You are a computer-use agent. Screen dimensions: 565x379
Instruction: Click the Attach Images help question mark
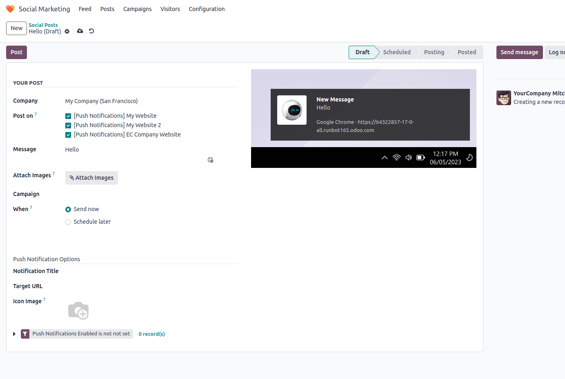point(53,174)
